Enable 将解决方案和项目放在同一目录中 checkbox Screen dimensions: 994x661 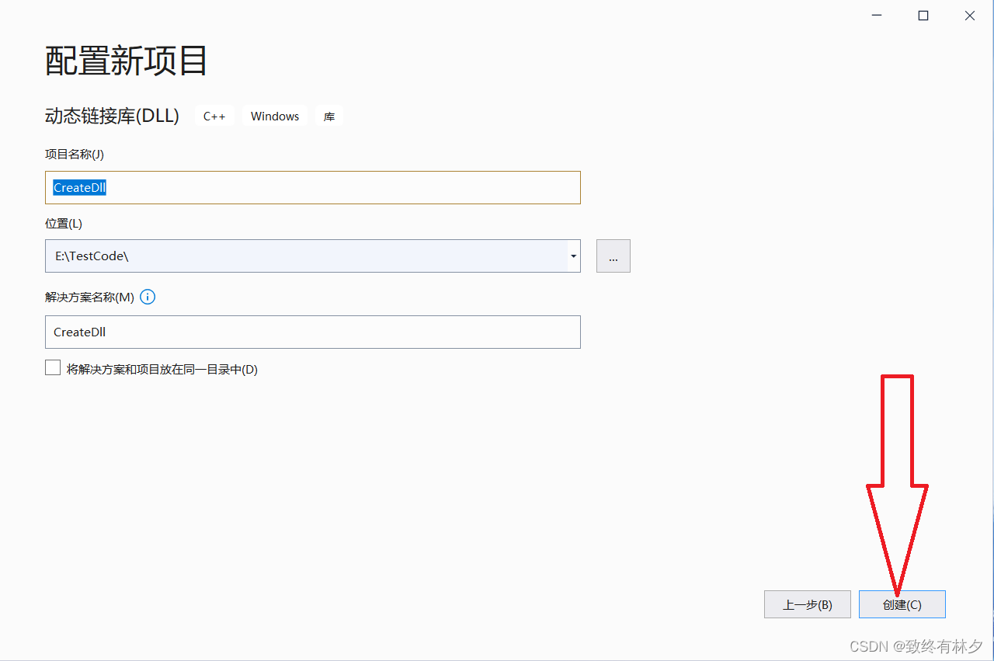pyautogui.click(x=53, y=368)
